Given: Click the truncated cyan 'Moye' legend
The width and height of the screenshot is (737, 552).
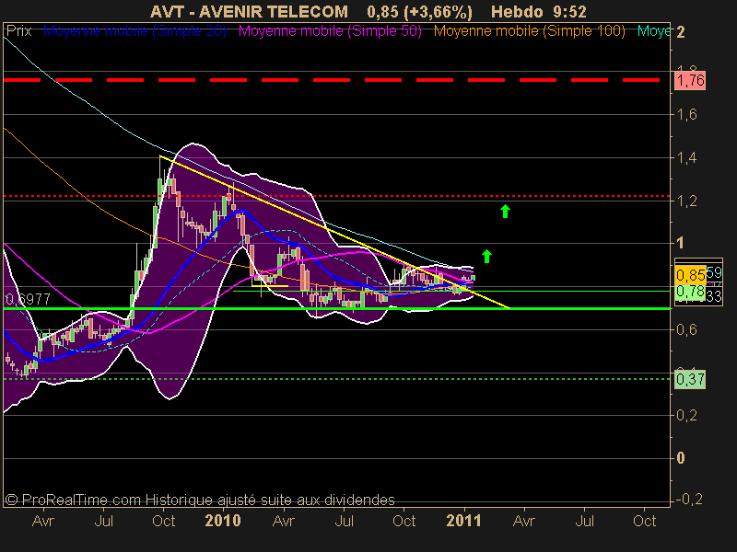Looking at the screenshot, I should [x=653, y=31].
